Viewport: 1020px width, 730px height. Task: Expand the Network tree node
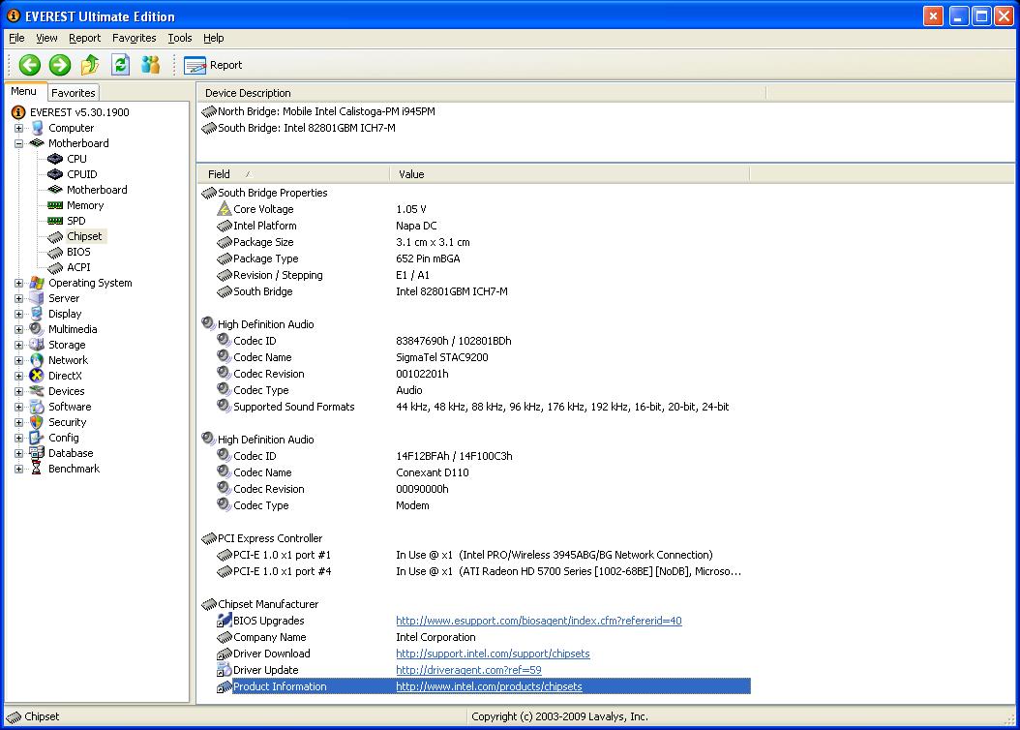point(18,360)
